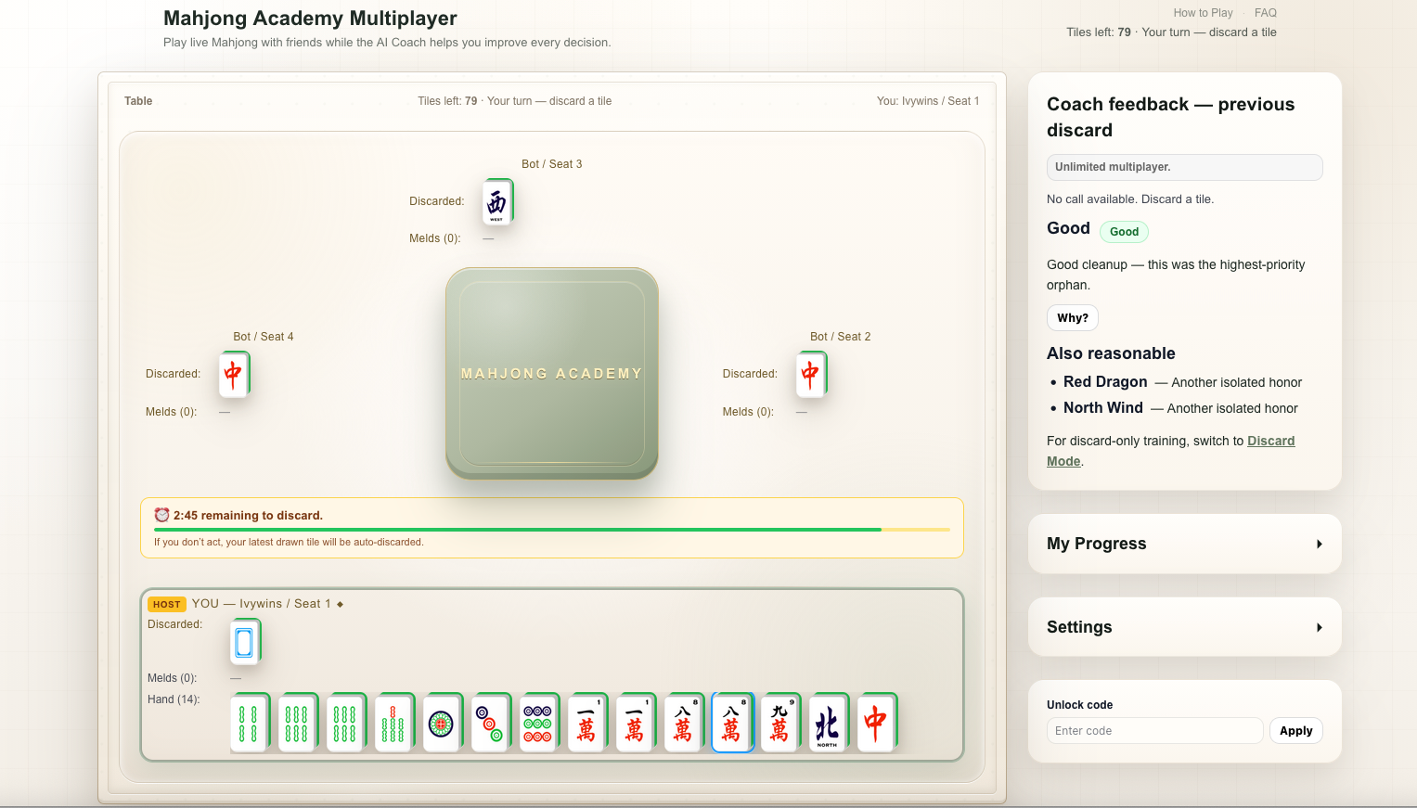Click the Bot / Seat 4 label
This screenshot has height=808, width=1417.
click(x=264, y=337)
